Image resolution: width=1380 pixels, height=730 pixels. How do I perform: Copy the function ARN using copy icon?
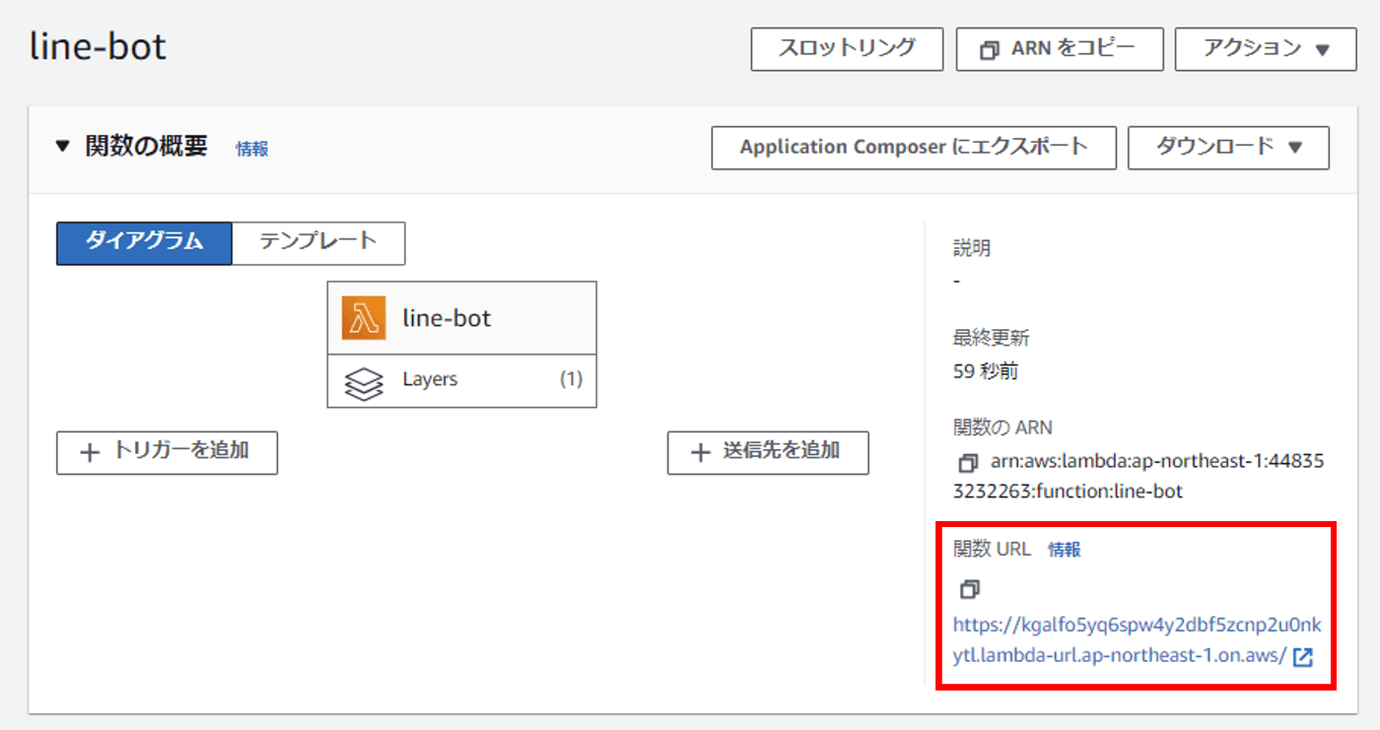pyautogui.click(x=967, y=462)
